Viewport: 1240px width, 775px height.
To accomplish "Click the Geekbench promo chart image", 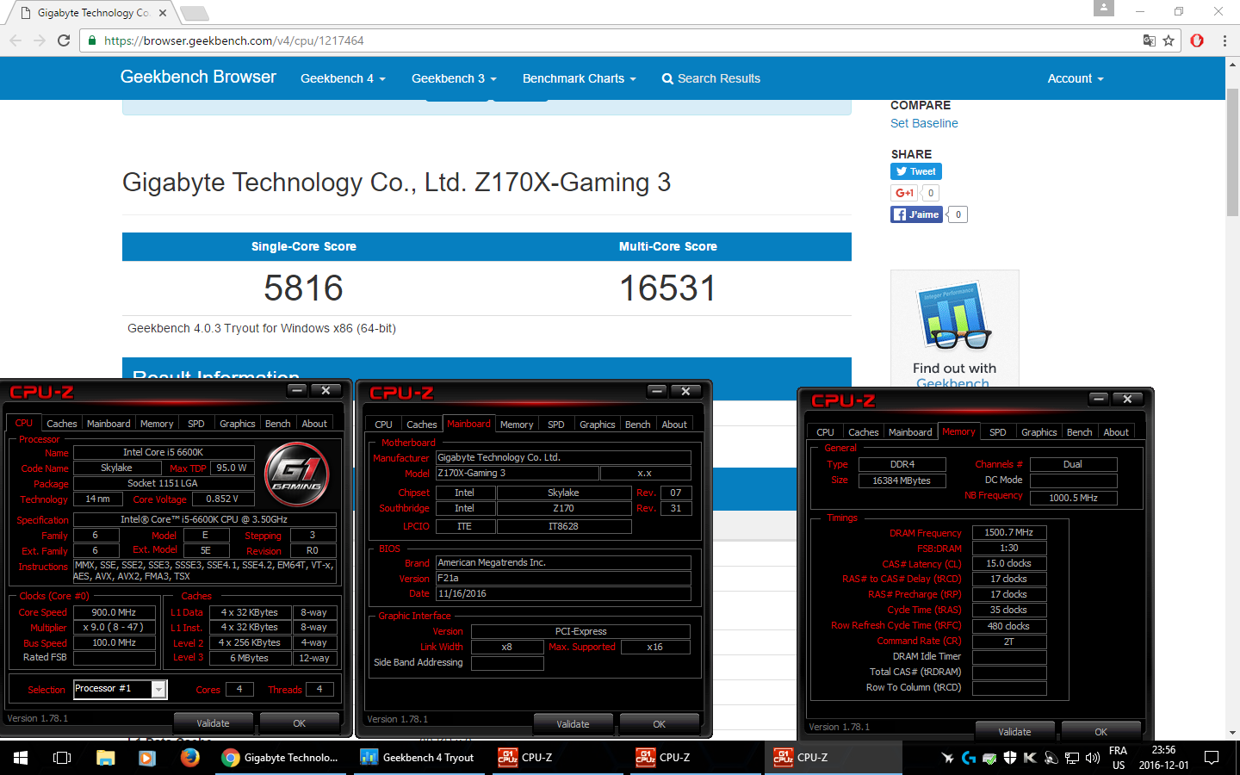I will (x=955, y=315).
